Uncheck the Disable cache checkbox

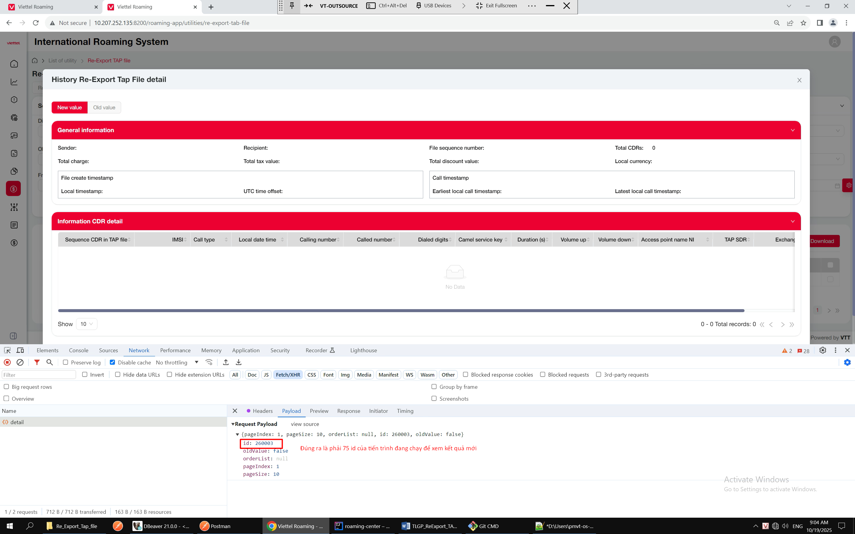click(x=112, y=362)
